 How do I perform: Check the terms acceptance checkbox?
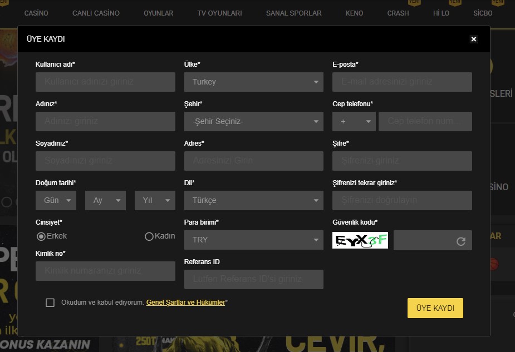50,303
